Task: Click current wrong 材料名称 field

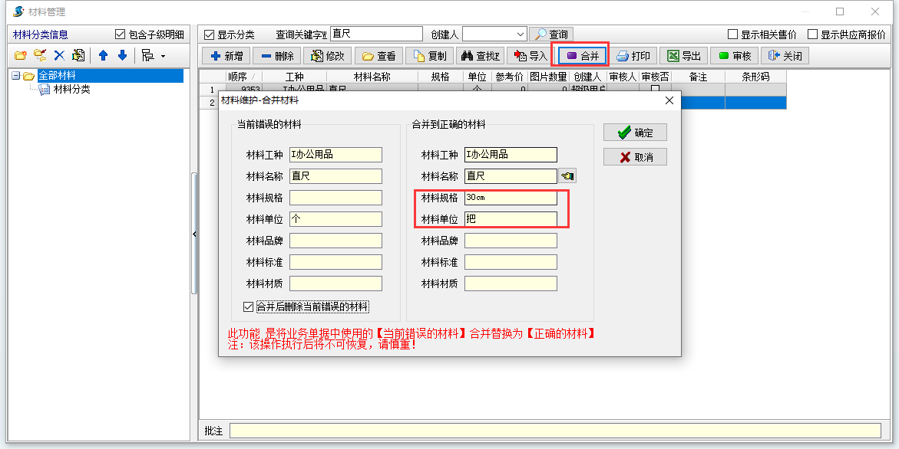Action: tap(335, 176)
